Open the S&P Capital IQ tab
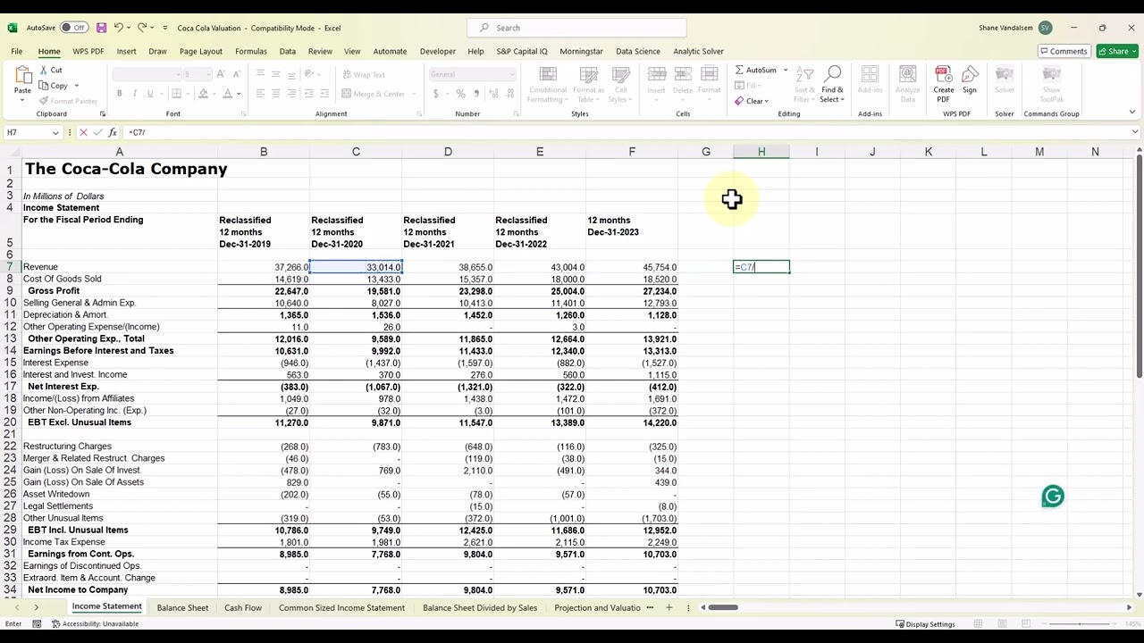The width and height of the screenshot is (1144, 643). click(x=522, y=51)
